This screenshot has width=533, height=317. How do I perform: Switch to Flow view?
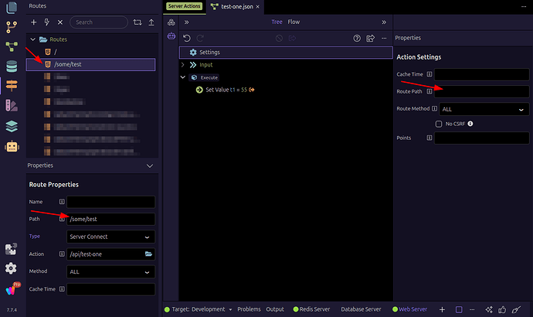click(294, 22)
